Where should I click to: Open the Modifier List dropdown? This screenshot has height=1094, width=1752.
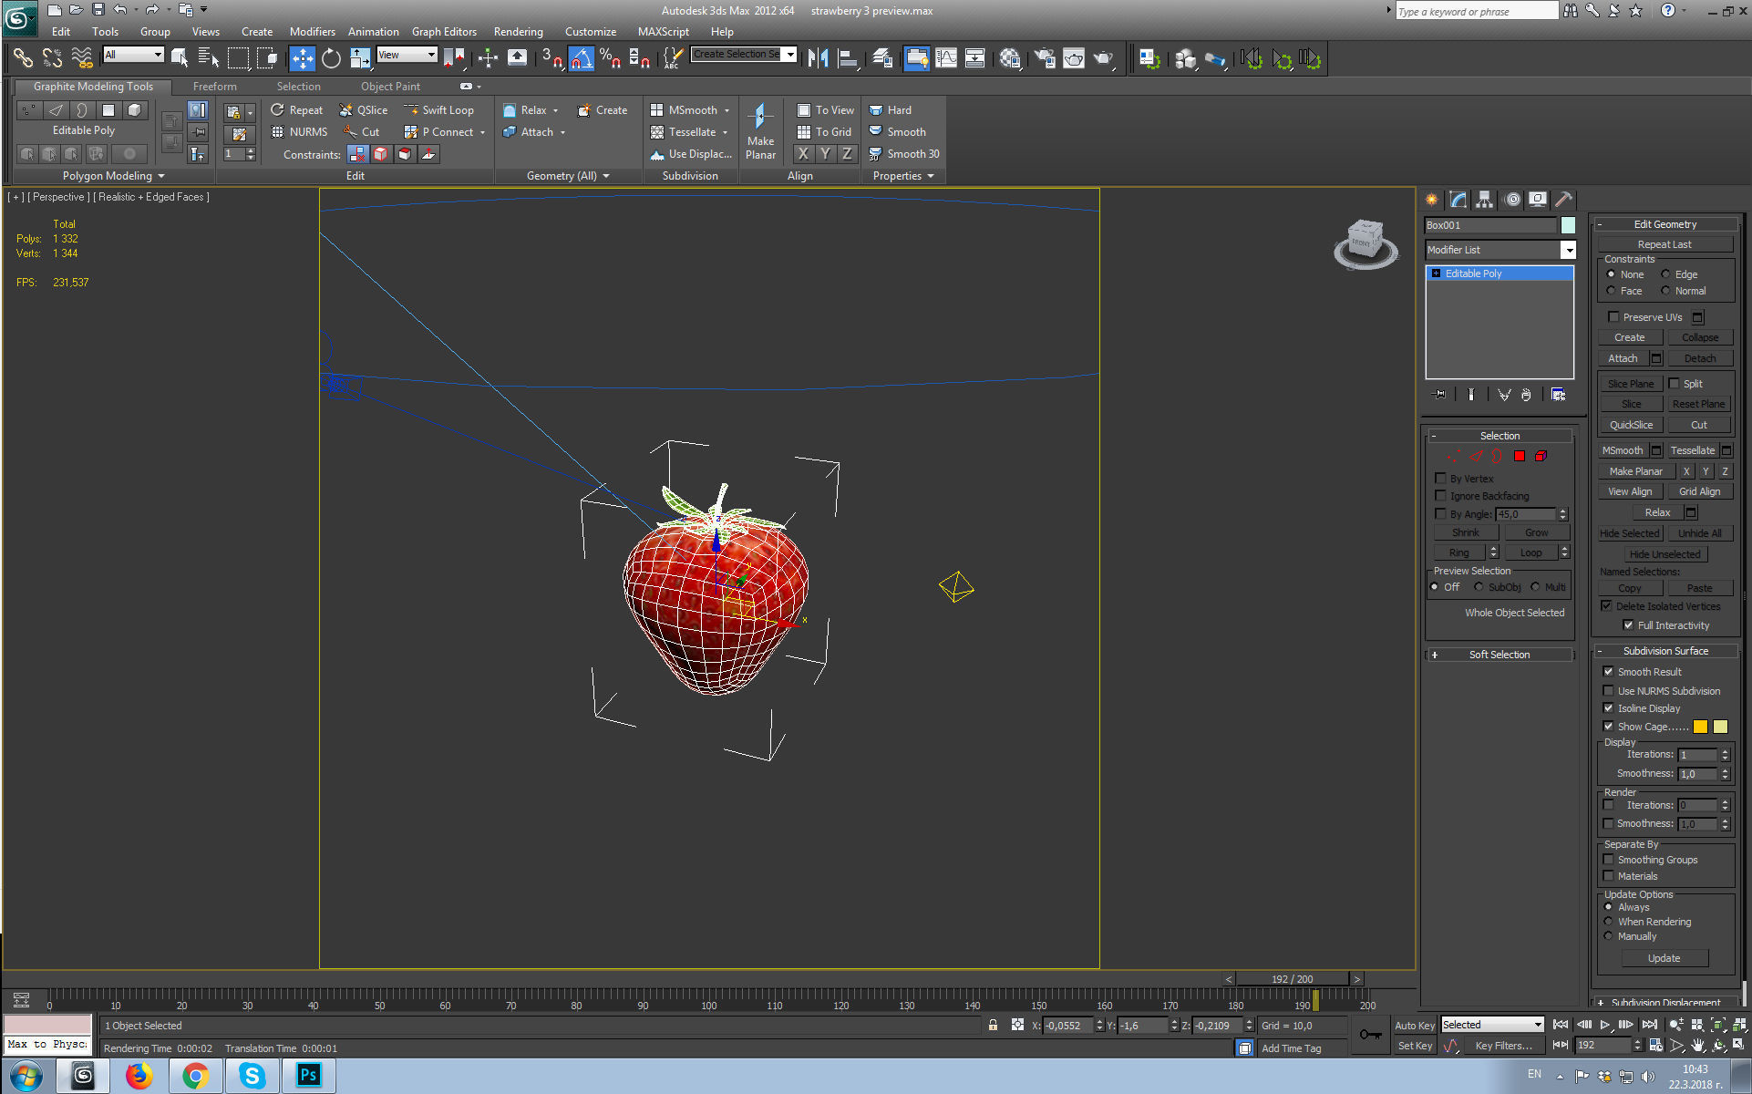[x=1568, y=250]
